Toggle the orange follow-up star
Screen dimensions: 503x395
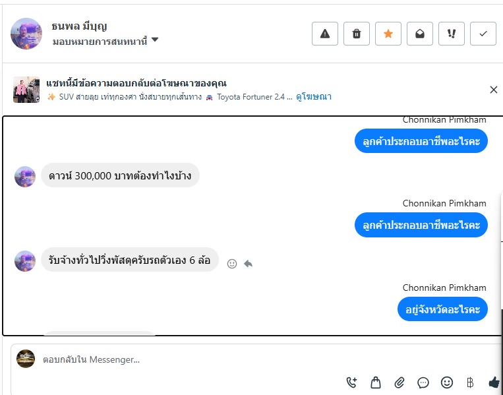(x=388, y=34)
